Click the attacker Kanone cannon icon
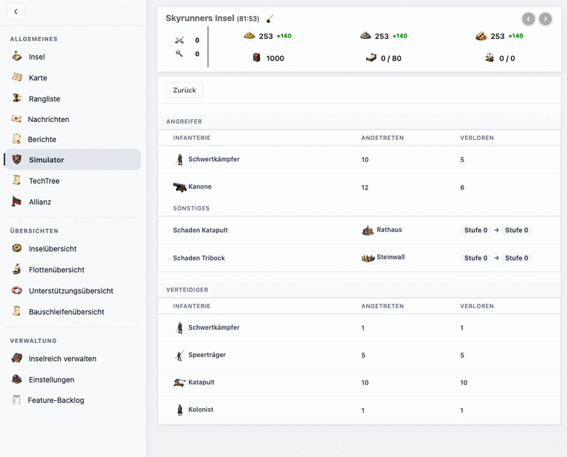Image resolution: width=567 pixels, height=457 pixels. [180, 187]
